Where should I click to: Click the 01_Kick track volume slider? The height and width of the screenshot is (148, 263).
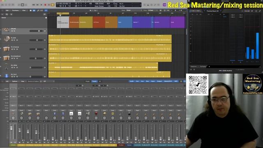point(36,40)
